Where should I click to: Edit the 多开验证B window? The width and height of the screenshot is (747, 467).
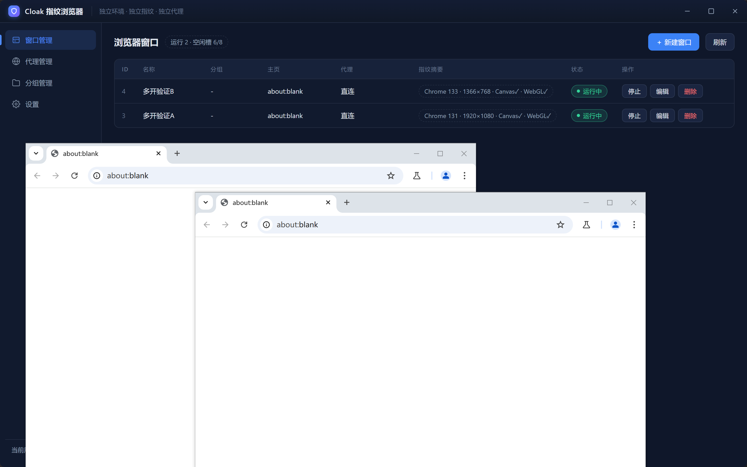662,91
